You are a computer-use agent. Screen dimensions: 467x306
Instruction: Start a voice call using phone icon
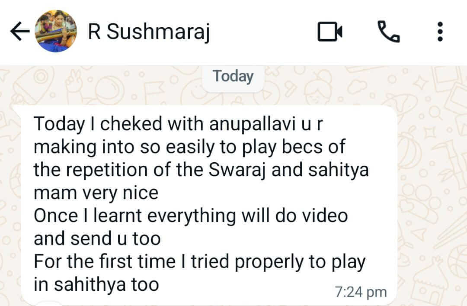tap(389, 31)
